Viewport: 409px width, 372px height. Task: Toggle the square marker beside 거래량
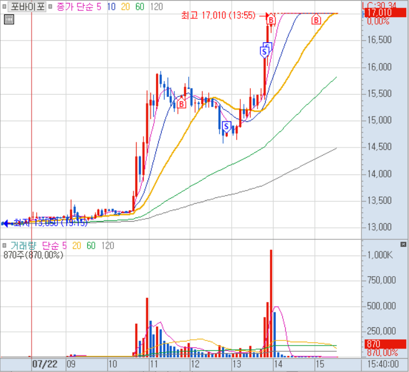5,246
